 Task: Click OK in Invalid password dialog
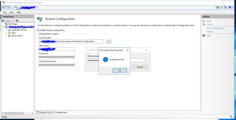(x=120, y=70)
